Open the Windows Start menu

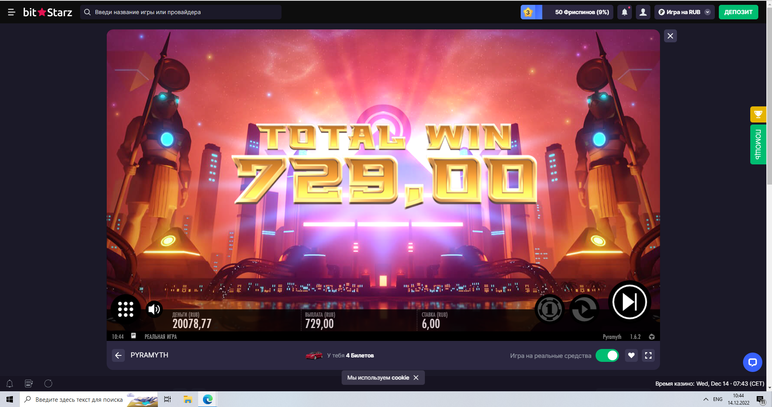click(10, 399)
